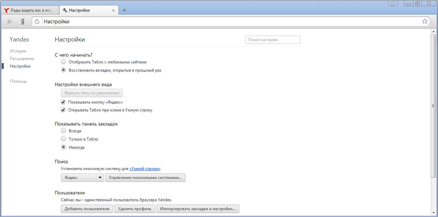The image size is (438, 217).
Task: Open new tab with plus button
Action: coord(124,10)
